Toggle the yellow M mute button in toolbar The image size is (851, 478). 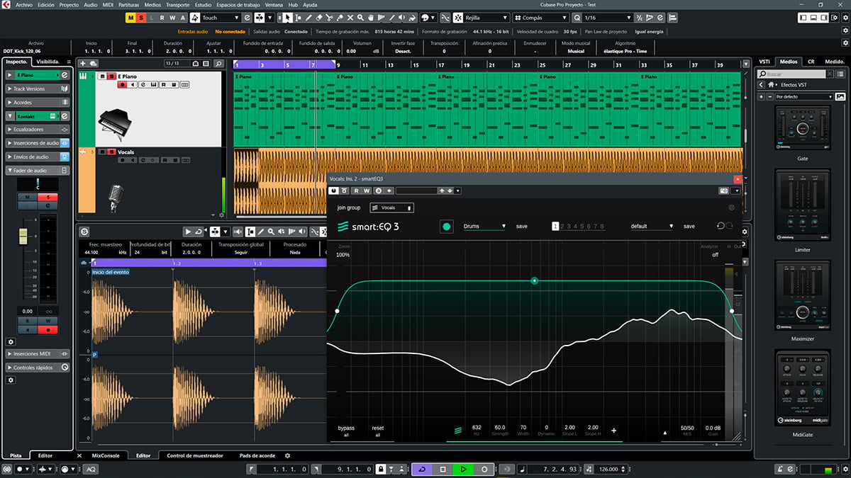click(130, 17)
